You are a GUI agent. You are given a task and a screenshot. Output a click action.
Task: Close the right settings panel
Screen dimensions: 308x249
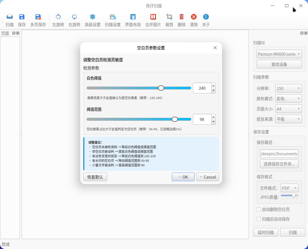[306, 33]
